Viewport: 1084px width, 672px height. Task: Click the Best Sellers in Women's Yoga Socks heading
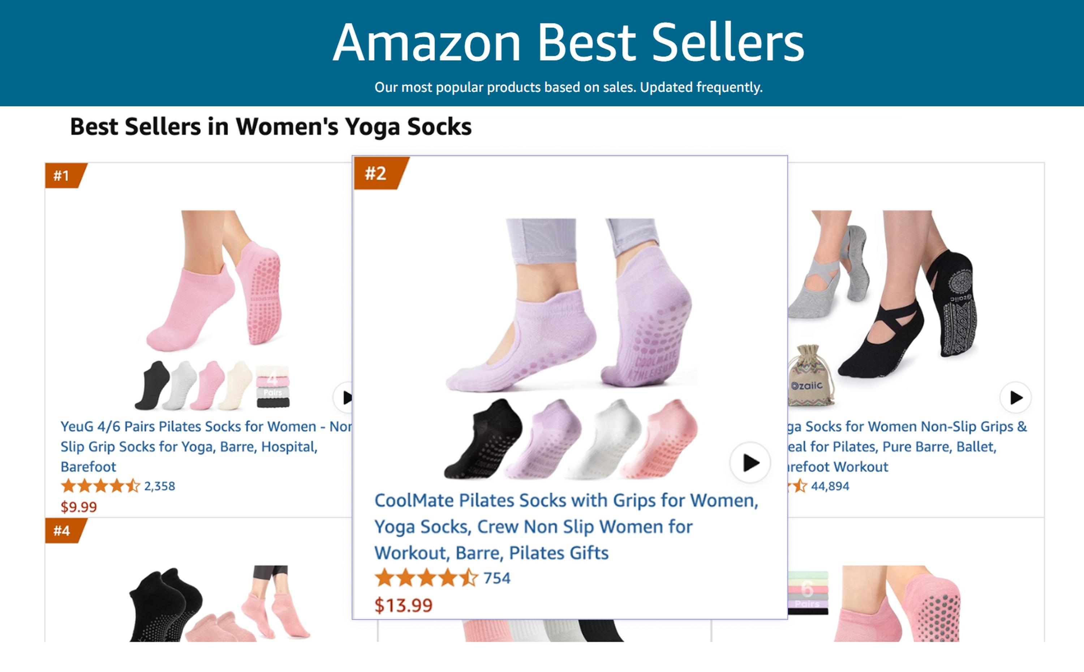271,128
